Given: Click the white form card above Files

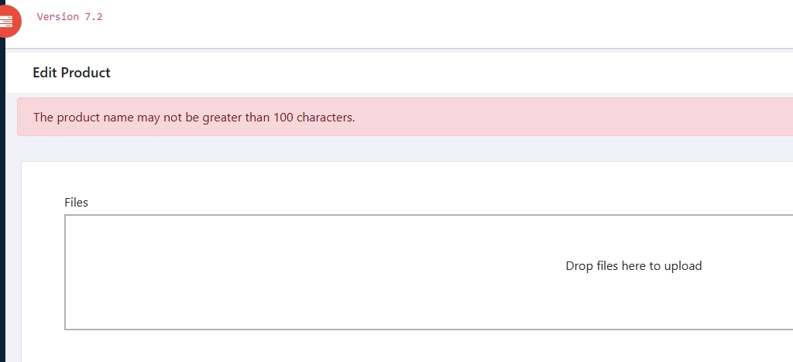Looking at the screenshot, I should coord(407,179).
